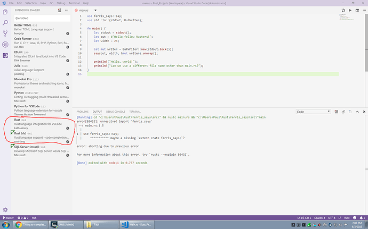Open output log file icon
368x229 pixels.
pyautogui.click(x=350, y=112)
